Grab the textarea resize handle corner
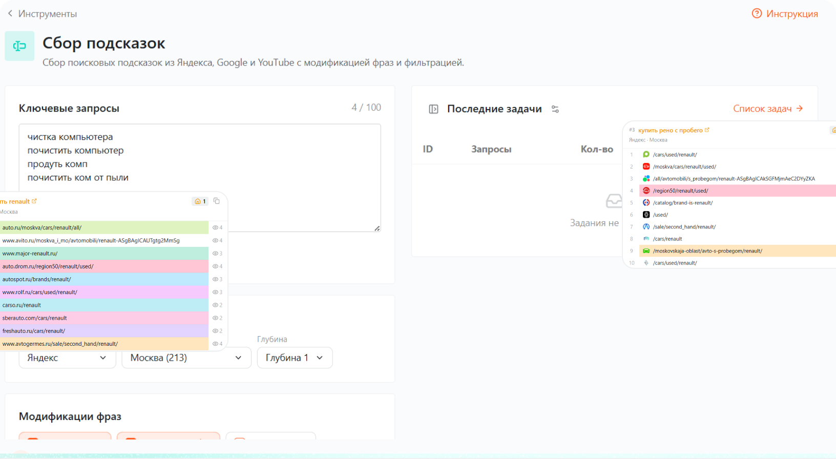Viewport: 836px width, 459px height. [x=378, y=228]
